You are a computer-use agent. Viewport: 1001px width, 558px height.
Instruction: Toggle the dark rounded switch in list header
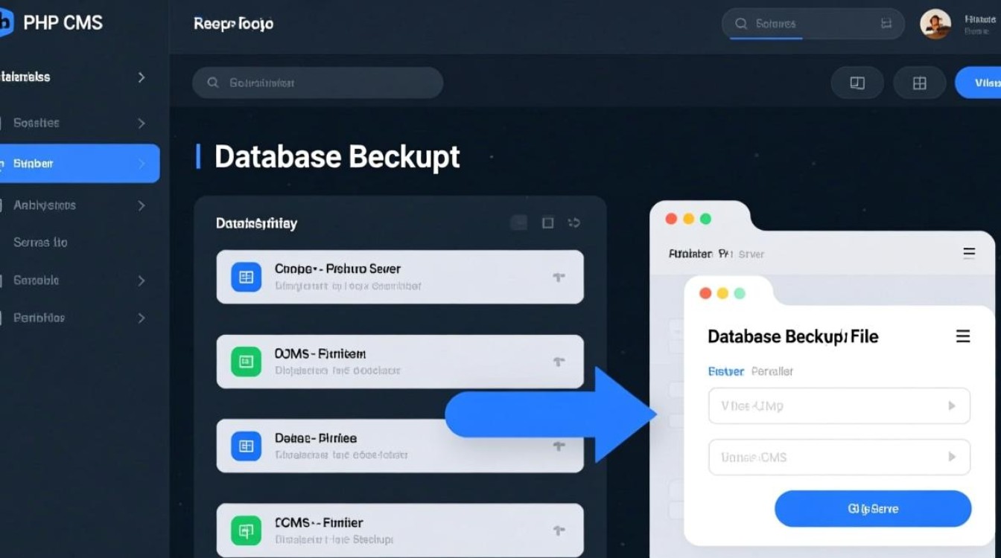pyautogui.click(x=519, y=222)
